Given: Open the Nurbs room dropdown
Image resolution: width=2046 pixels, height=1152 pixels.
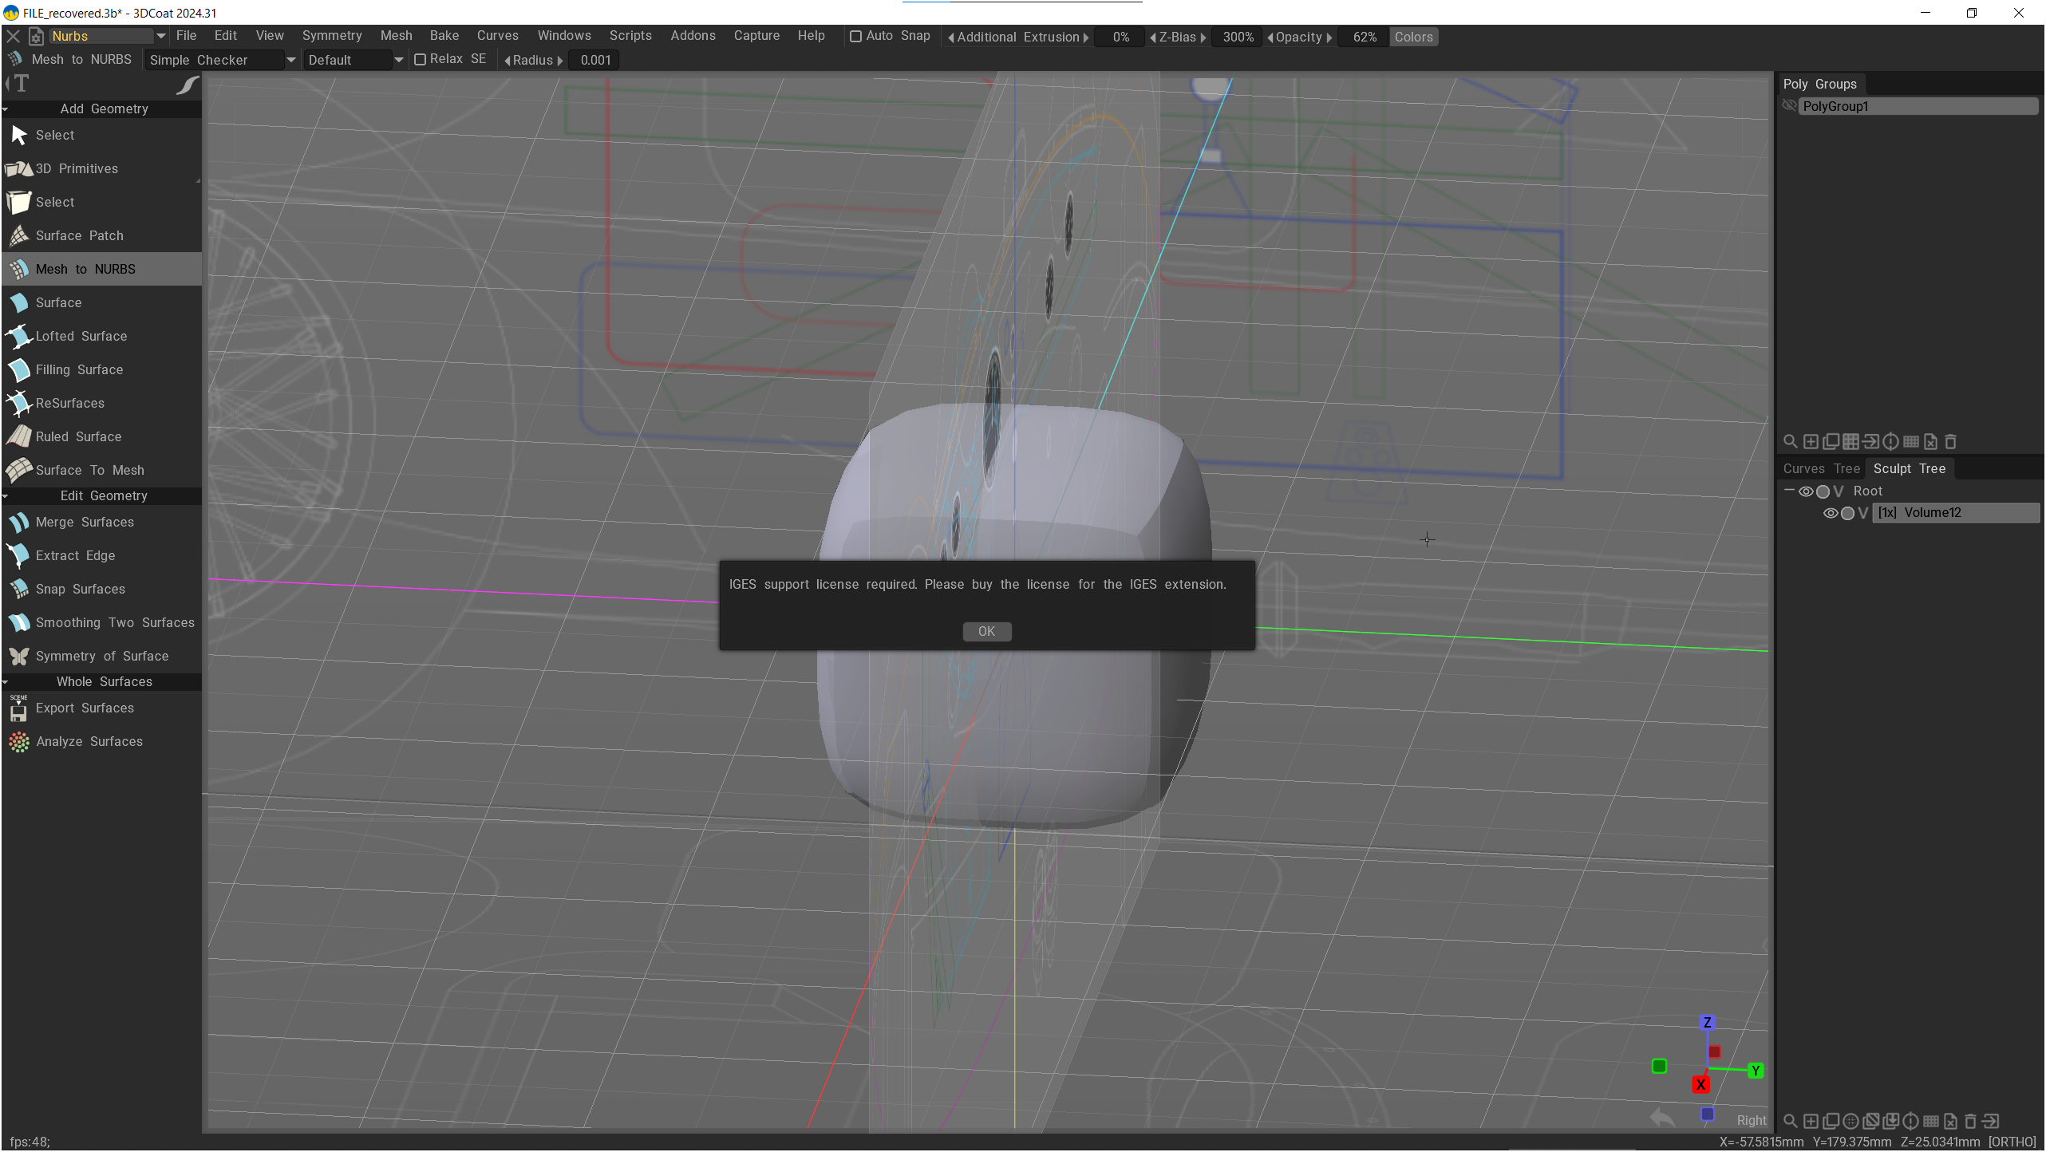Looking at the screenshot, I should 160,36.
